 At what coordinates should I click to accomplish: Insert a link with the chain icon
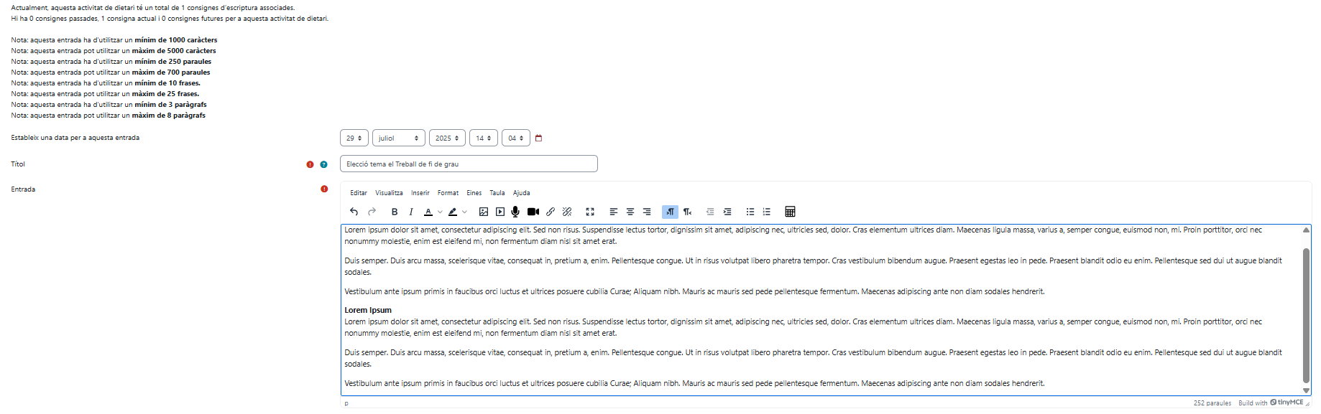[x=551, y=212]
